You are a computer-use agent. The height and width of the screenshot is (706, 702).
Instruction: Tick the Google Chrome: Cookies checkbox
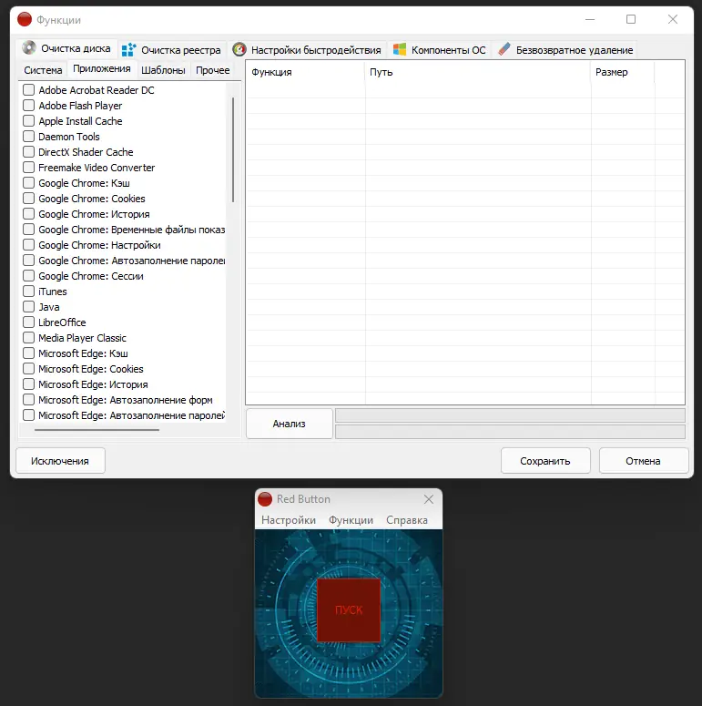(29, 198)
